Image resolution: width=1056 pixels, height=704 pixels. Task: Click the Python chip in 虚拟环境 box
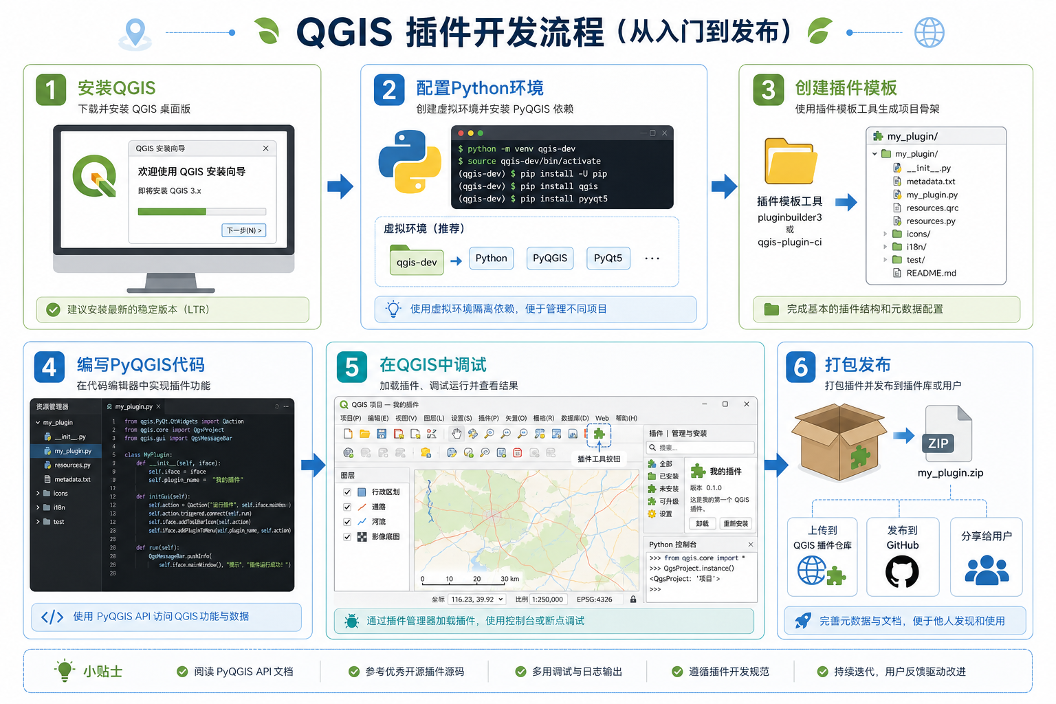point(491,258)
